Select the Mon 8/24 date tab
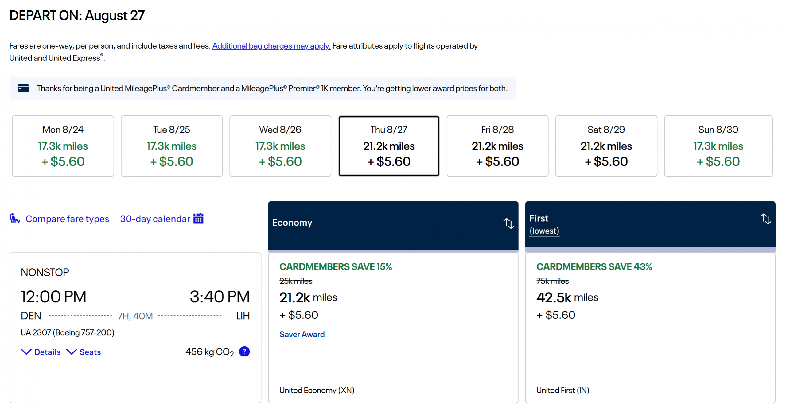The image size is (786, 408). [x=63, y=146]
